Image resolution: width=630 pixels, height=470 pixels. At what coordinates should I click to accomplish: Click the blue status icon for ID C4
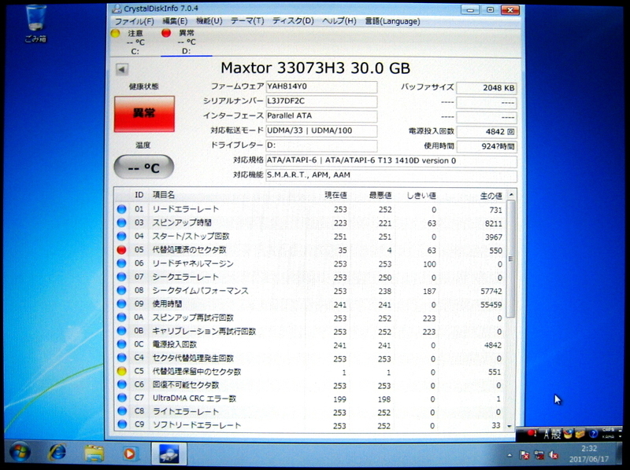coord(122,358)
